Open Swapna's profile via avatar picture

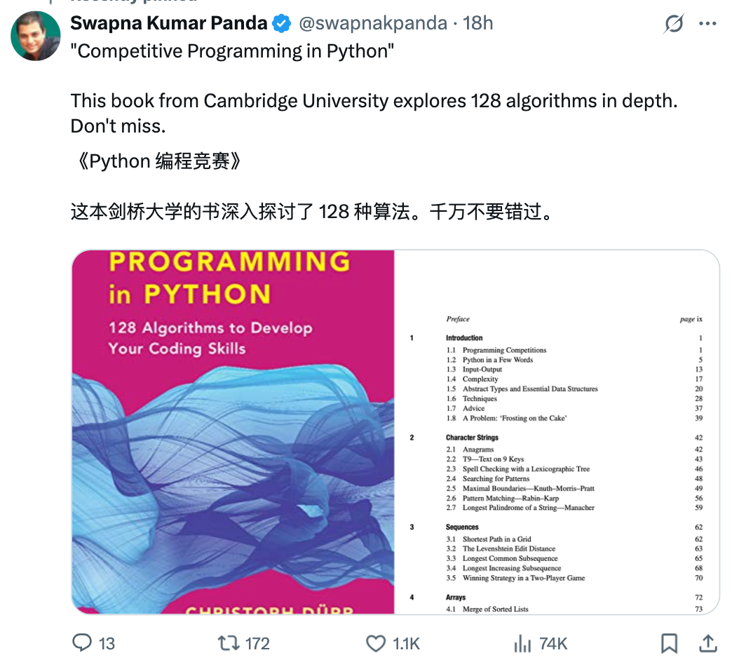pos(35,35)
